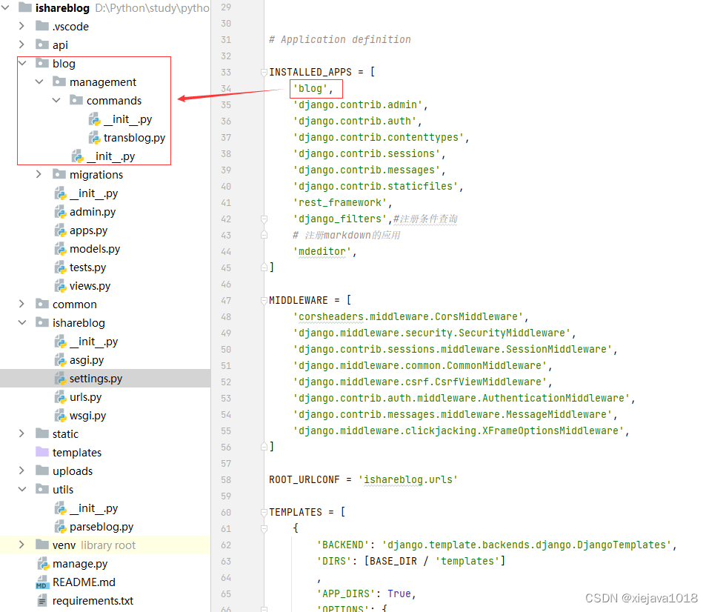
Task: Click the 'blog' string on line 34
Action: pos(310,88)
